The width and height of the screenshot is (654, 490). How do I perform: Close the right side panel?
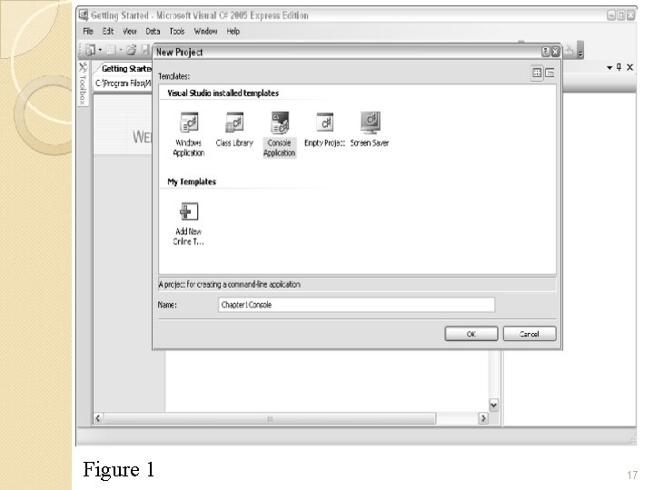[x=629, y=67]
